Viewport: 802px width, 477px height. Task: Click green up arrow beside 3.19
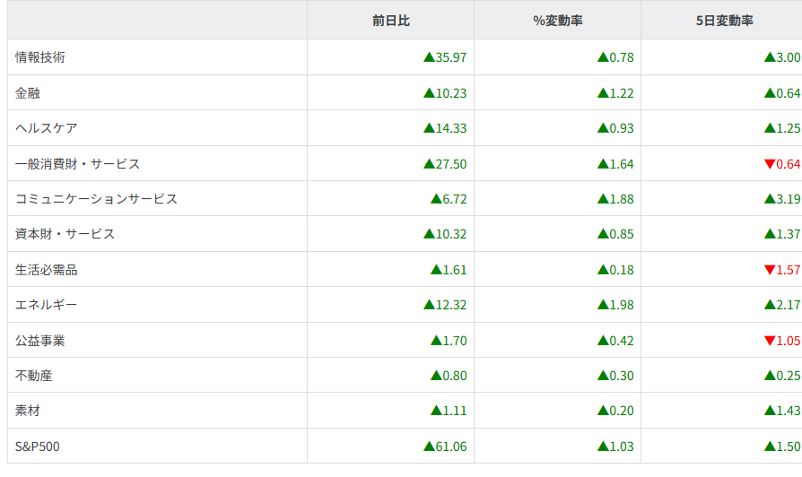[x=769, y=199]
